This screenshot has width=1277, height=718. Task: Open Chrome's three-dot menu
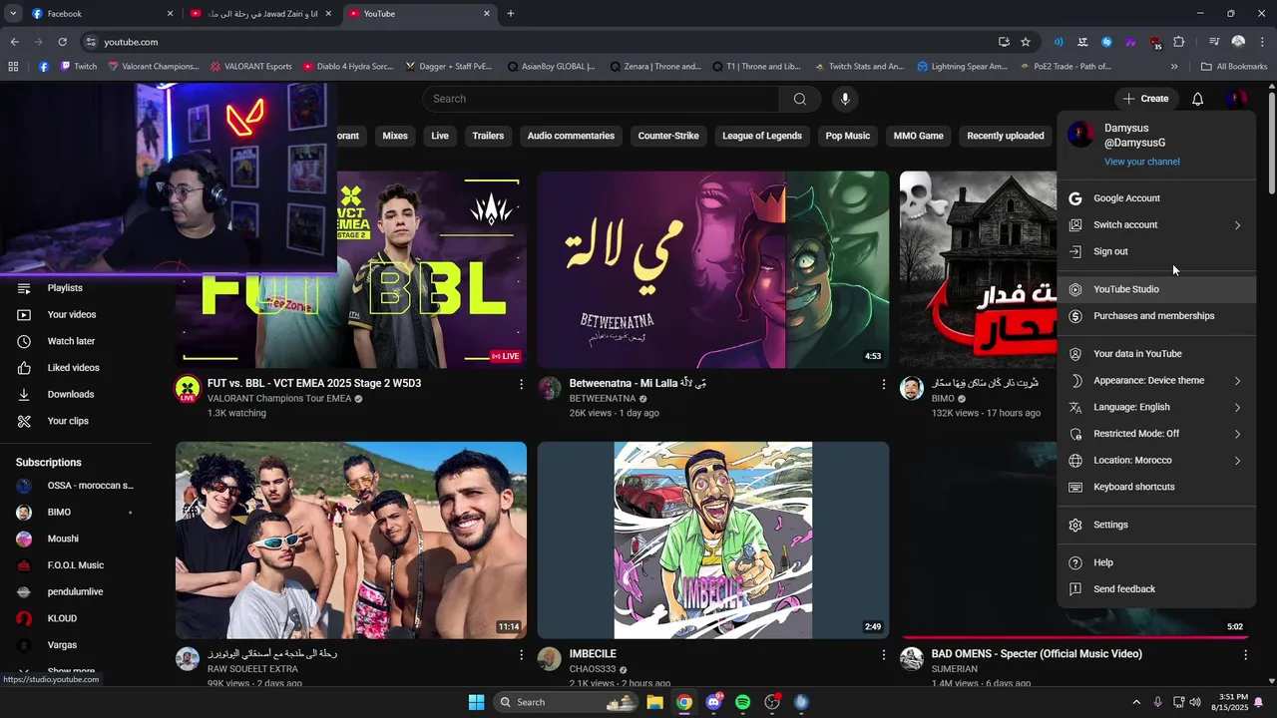pyautogui.click(x=1262, y=42)
